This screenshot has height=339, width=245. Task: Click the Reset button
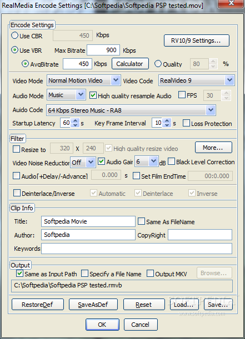(144, 305)
